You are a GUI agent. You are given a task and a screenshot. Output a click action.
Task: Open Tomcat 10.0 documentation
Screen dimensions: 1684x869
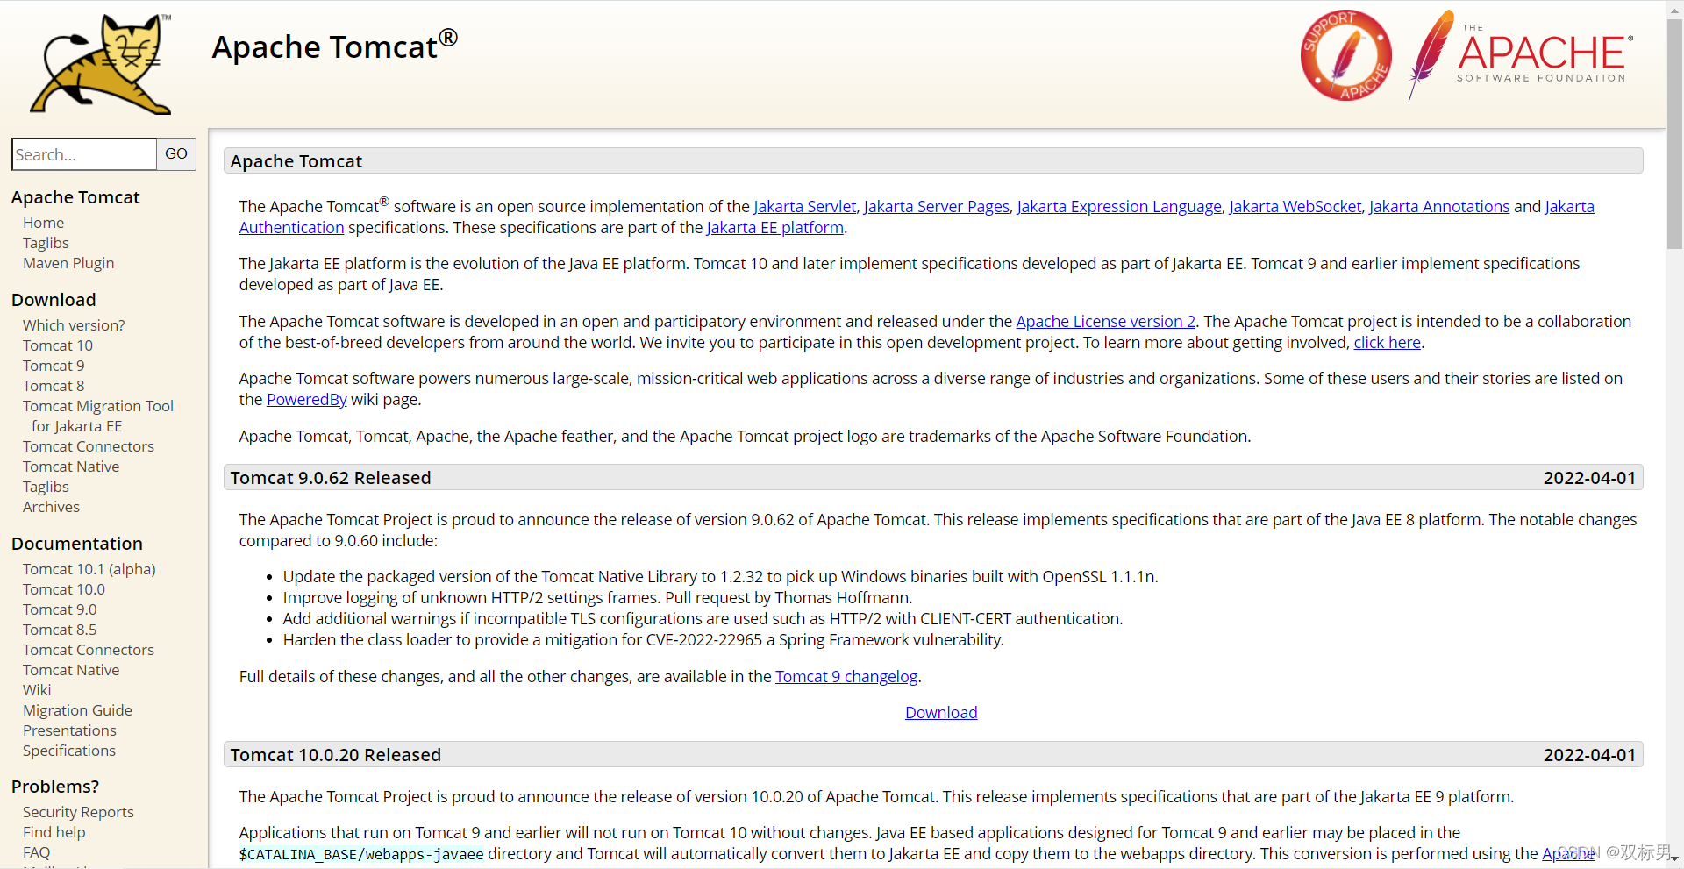[x=64, y=589]
